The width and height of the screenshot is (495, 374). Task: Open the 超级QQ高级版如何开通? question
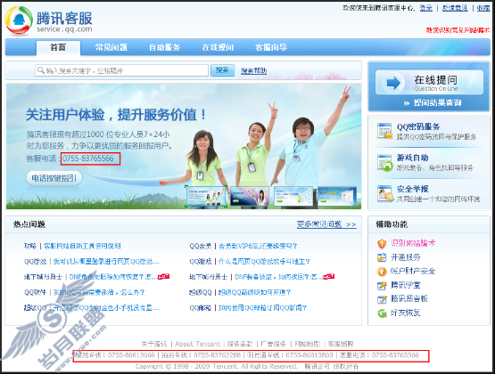pyautogui.click(x=254, y=292)
